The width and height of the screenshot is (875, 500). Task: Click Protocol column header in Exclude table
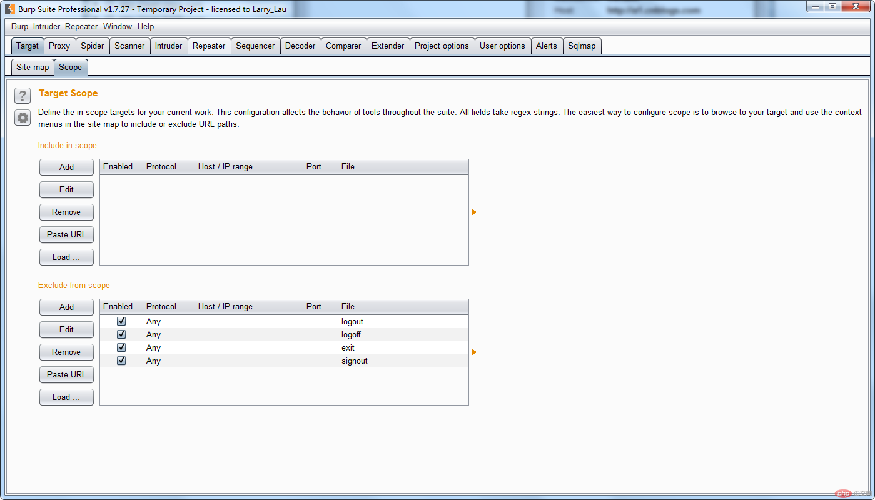coord(169,307)
